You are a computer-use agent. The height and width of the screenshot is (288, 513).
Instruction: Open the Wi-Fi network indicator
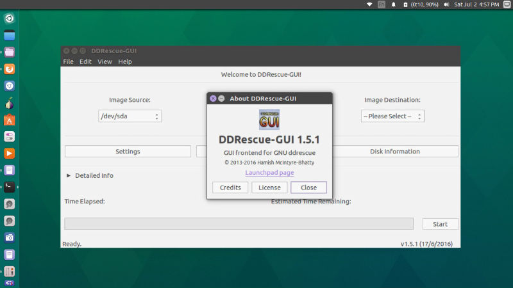coord(369,4)
